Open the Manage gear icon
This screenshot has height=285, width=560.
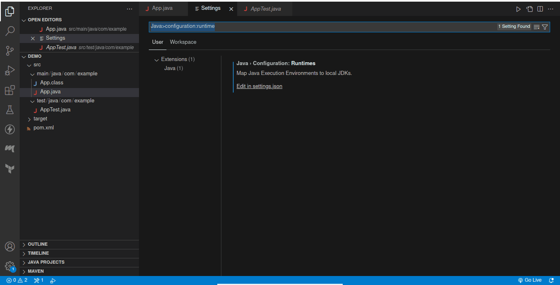click(x=10, y=266)
